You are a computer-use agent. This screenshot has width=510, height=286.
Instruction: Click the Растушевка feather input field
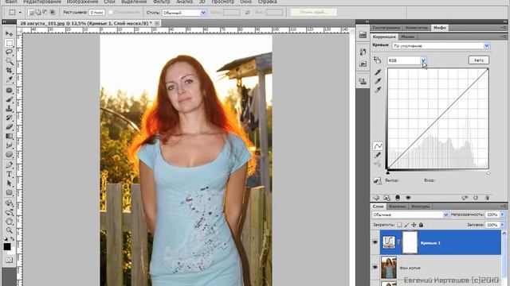(x=96, y=13)
